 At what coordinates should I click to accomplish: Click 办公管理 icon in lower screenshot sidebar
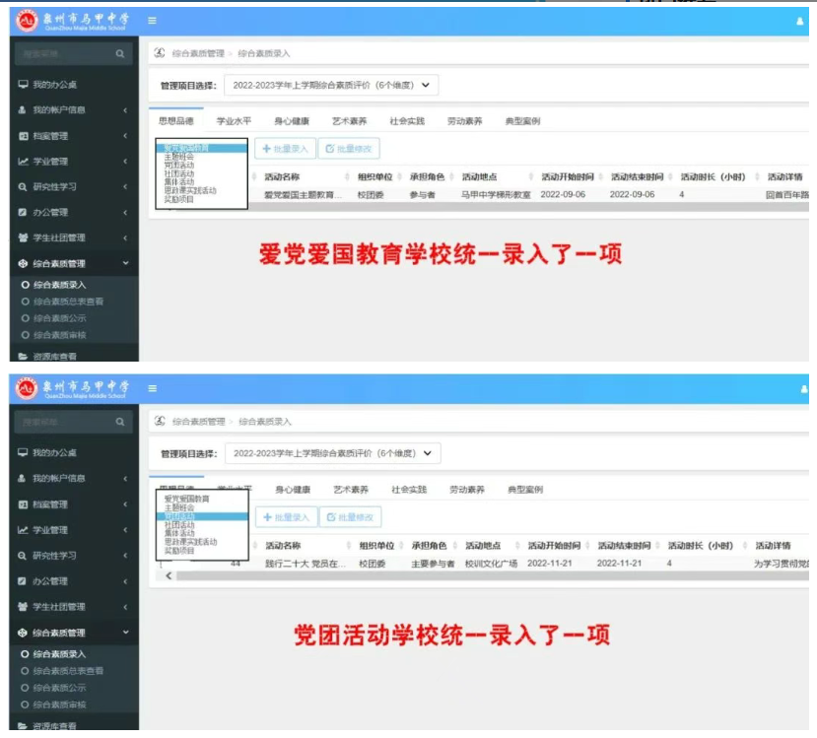23,581
